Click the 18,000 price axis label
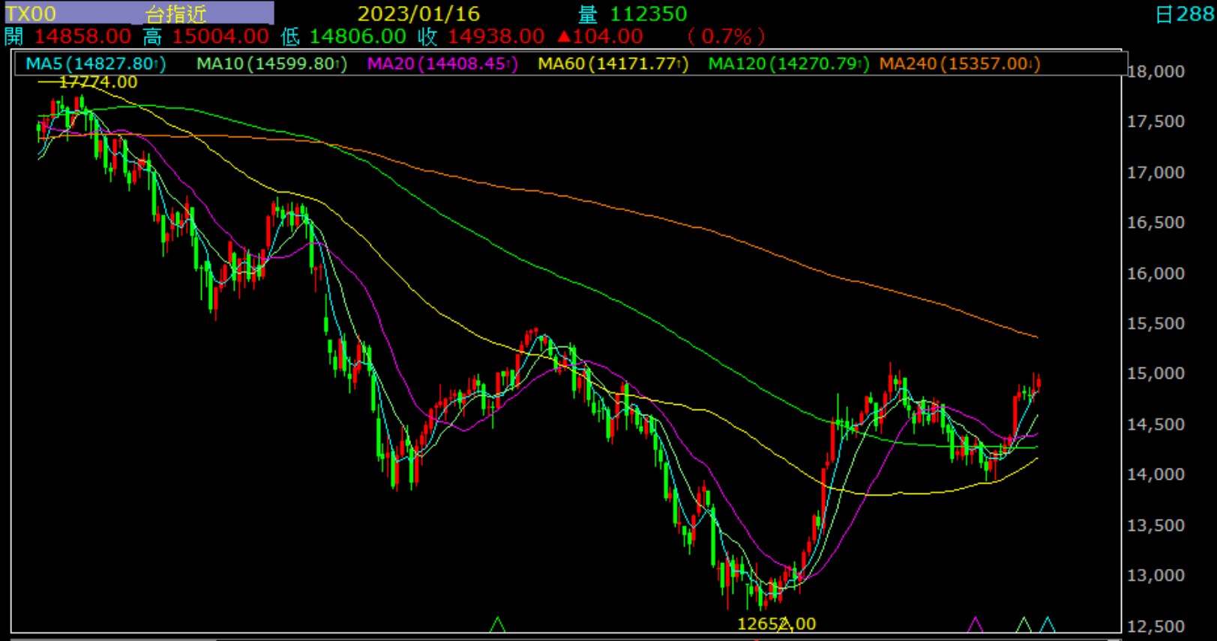Image resolution: width=1217 pixels, height=641 pixels. 1156,71
